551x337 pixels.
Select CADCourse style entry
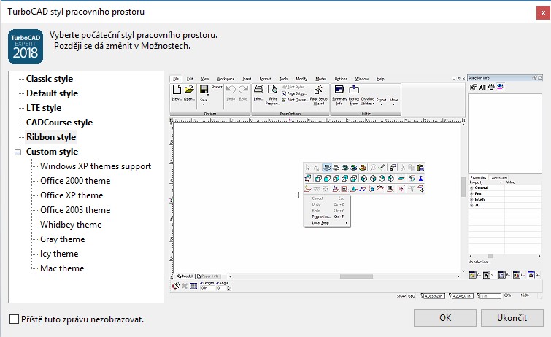coord(59,123)
